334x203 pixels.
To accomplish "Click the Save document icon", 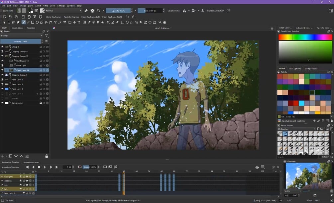I will (x=16, y=17).
